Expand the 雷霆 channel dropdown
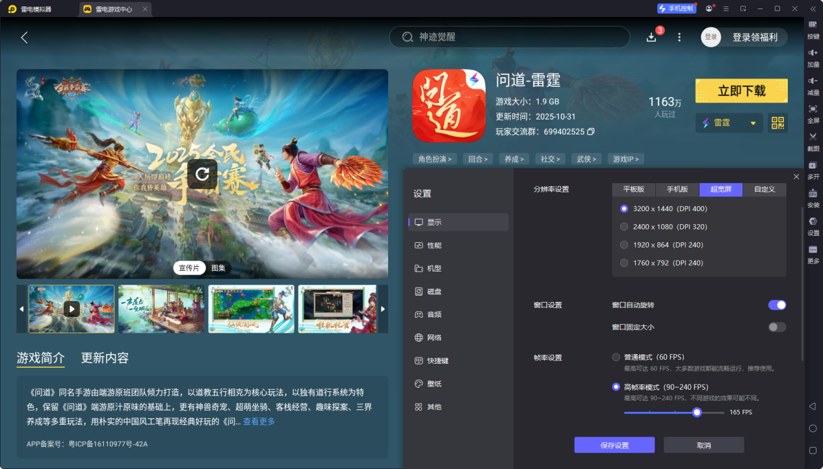 (753, 123)
